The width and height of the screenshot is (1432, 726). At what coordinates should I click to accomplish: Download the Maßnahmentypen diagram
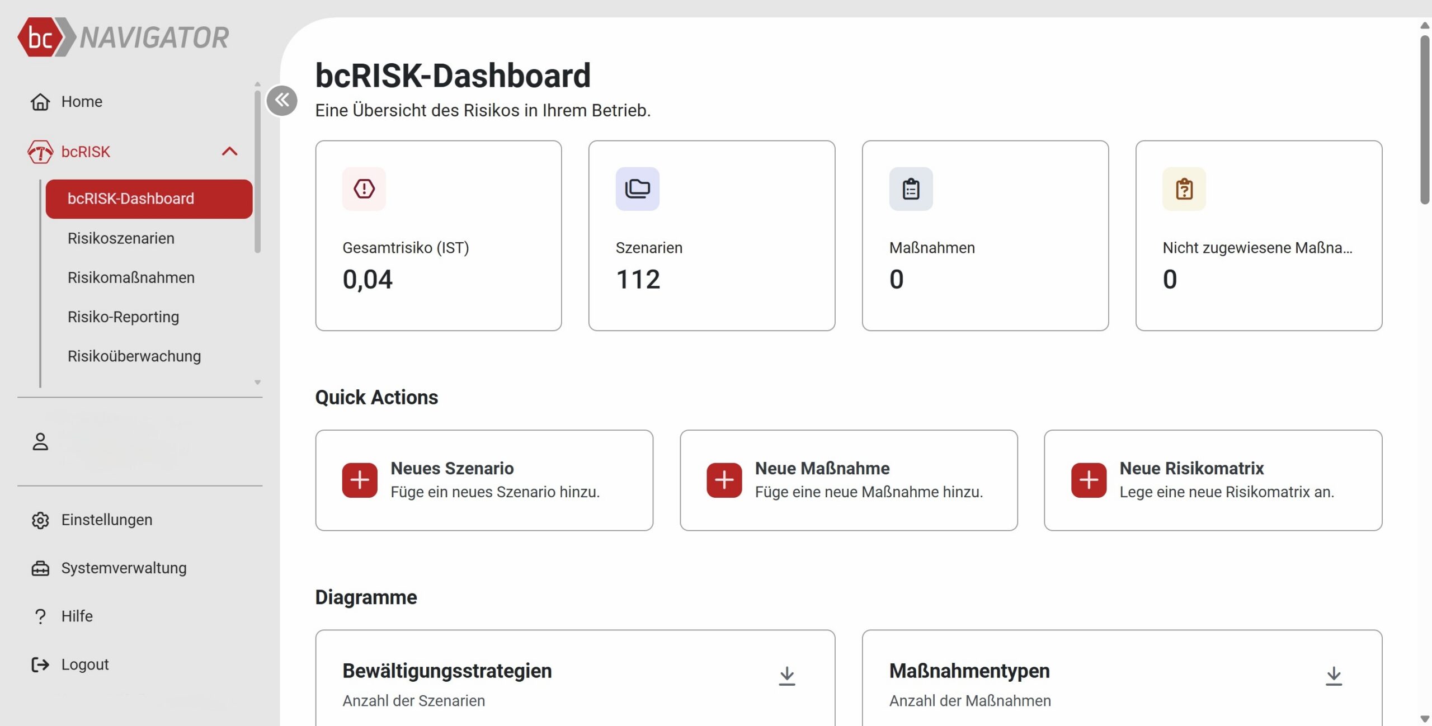[x=1334, y=676]
